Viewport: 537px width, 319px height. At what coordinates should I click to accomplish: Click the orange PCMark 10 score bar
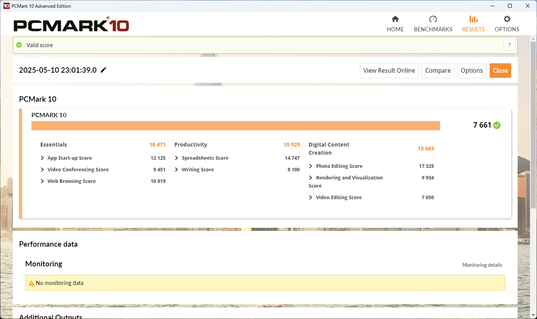[x=236, y=126]
